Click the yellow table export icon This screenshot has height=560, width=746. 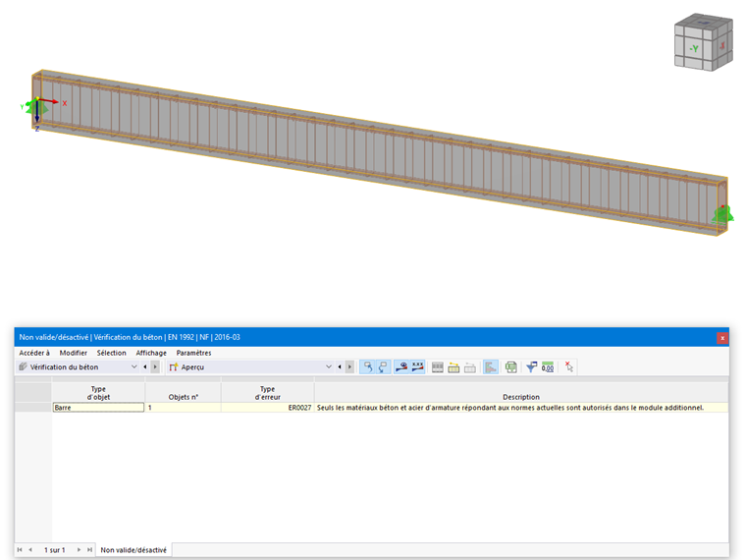tap(453, 367)
